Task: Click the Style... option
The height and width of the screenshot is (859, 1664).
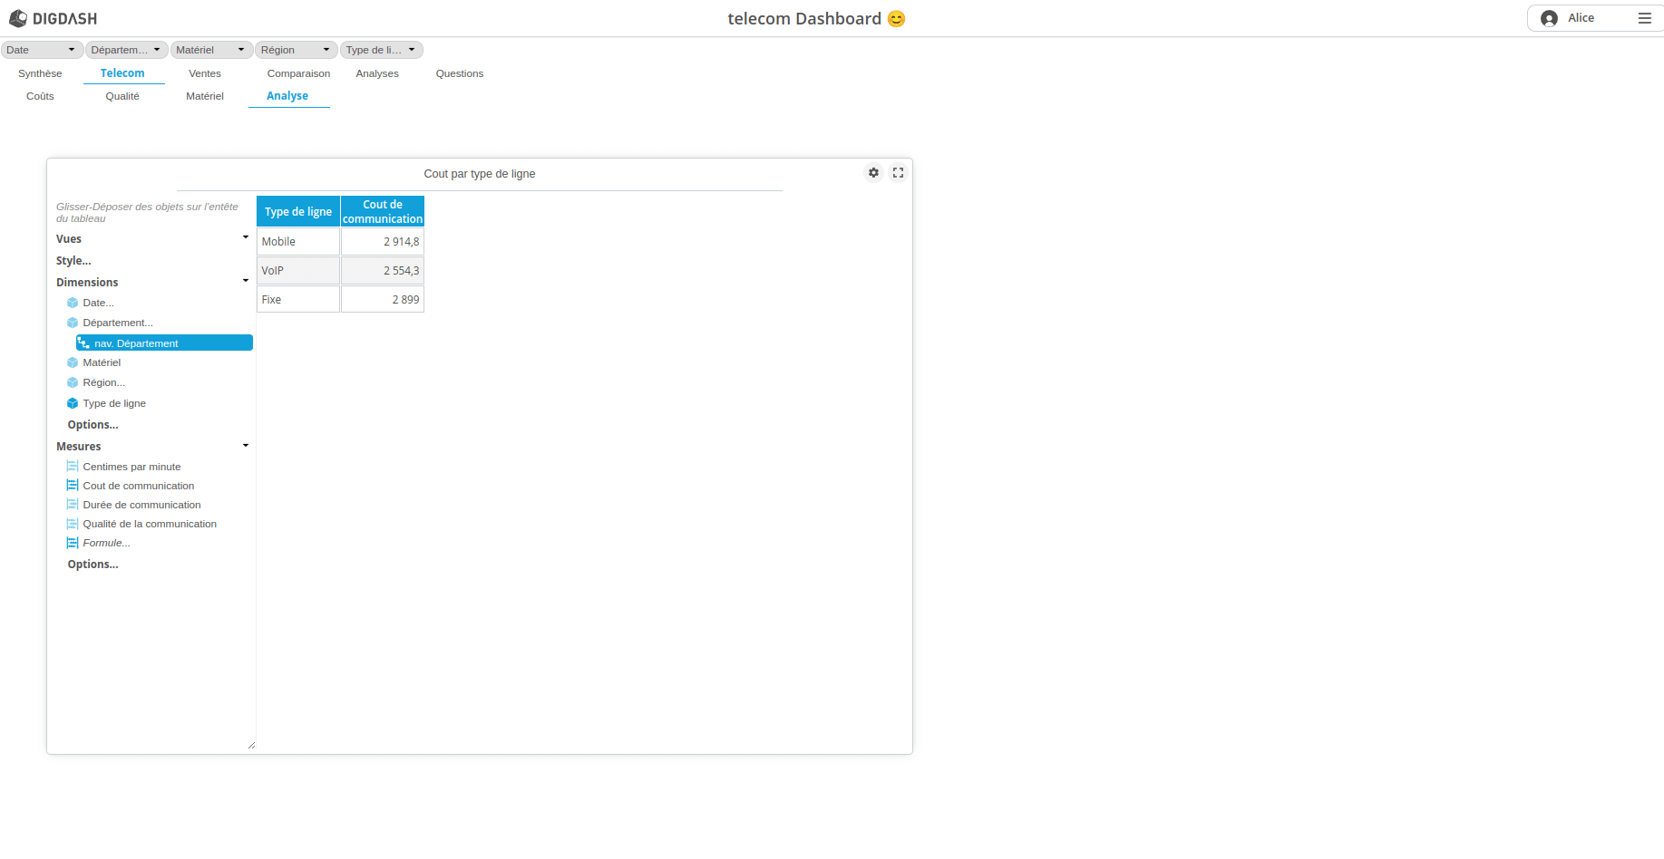Action: click(x=73, y=261)
